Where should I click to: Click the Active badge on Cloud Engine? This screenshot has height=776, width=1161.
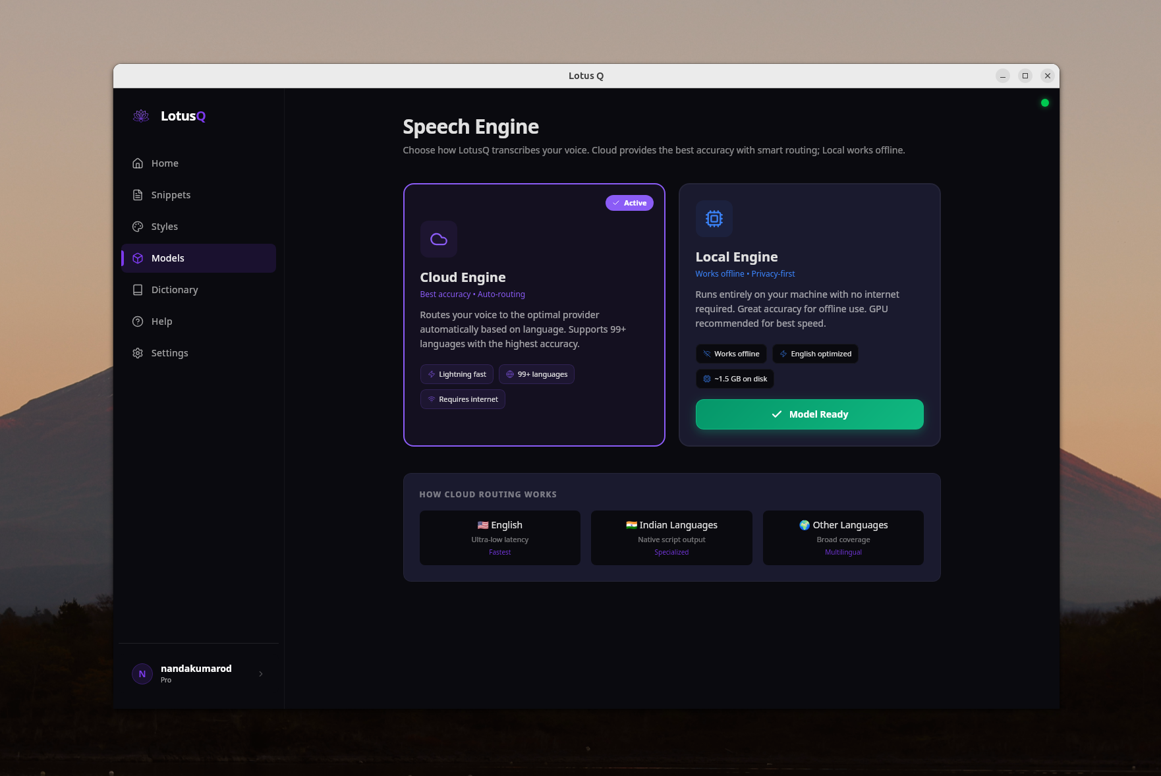629,203
